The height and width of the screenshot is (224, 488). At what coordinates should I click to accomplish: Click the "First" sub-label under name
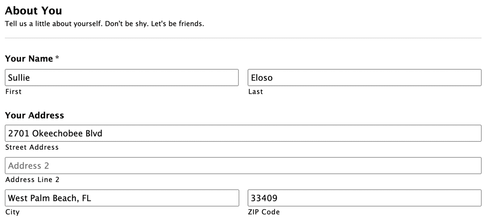14,91
